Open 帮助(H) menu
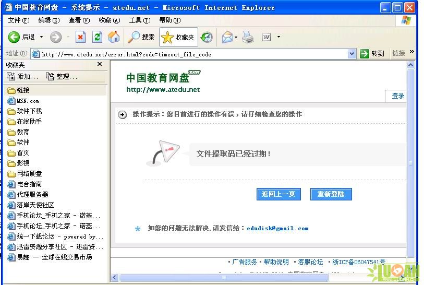Screen dimensions: 424x285 [170, 20]
